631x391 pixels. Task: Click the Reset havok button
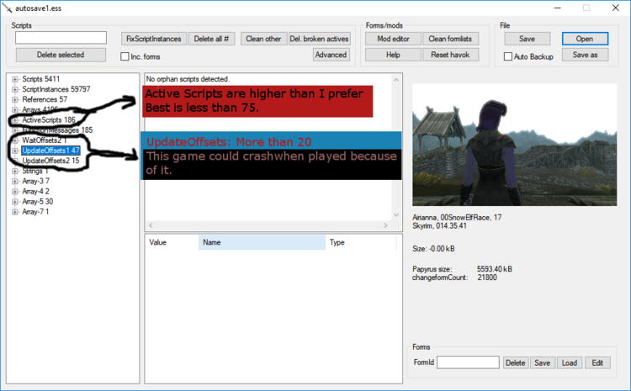450,55
